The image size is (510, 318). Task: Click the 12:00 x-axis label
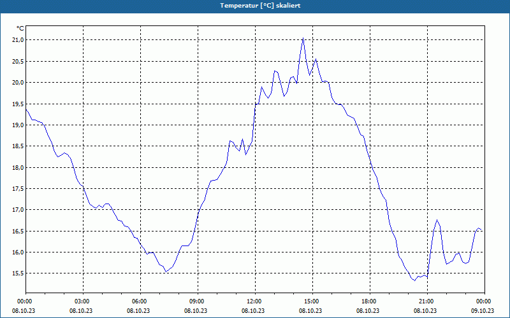click(x=253, y=301)
